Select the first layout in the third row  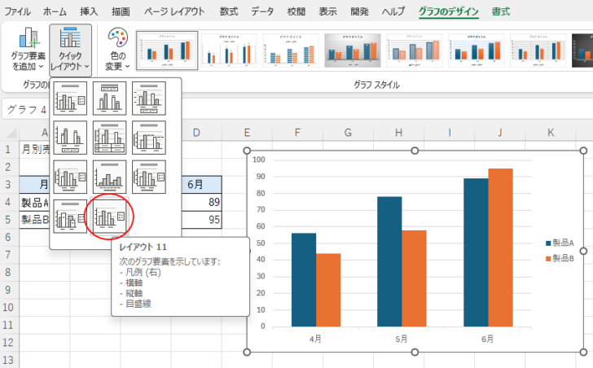click(x=70, y=177)
